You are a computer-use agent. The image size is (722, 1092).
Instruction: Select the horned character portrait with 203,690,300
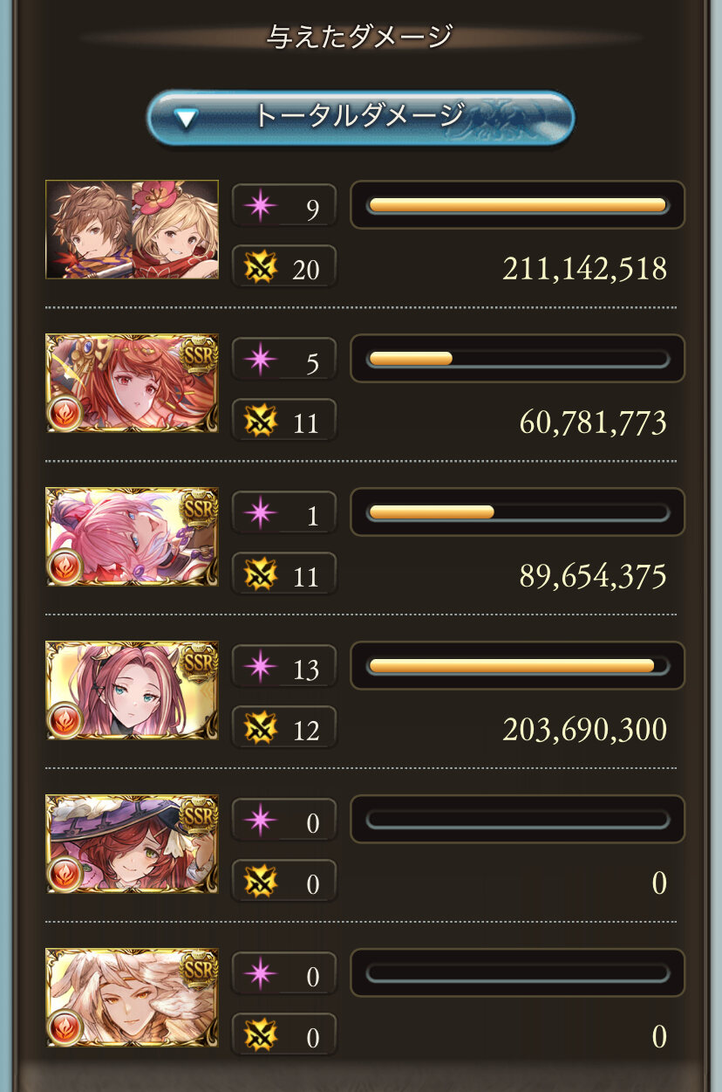pyautogui.click(x=132, y=690)
